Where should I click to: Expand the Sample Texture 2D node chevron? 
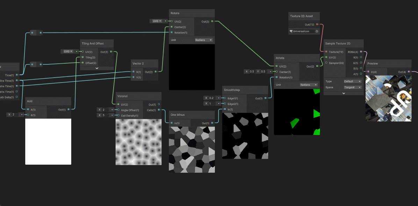coord(344,93)
